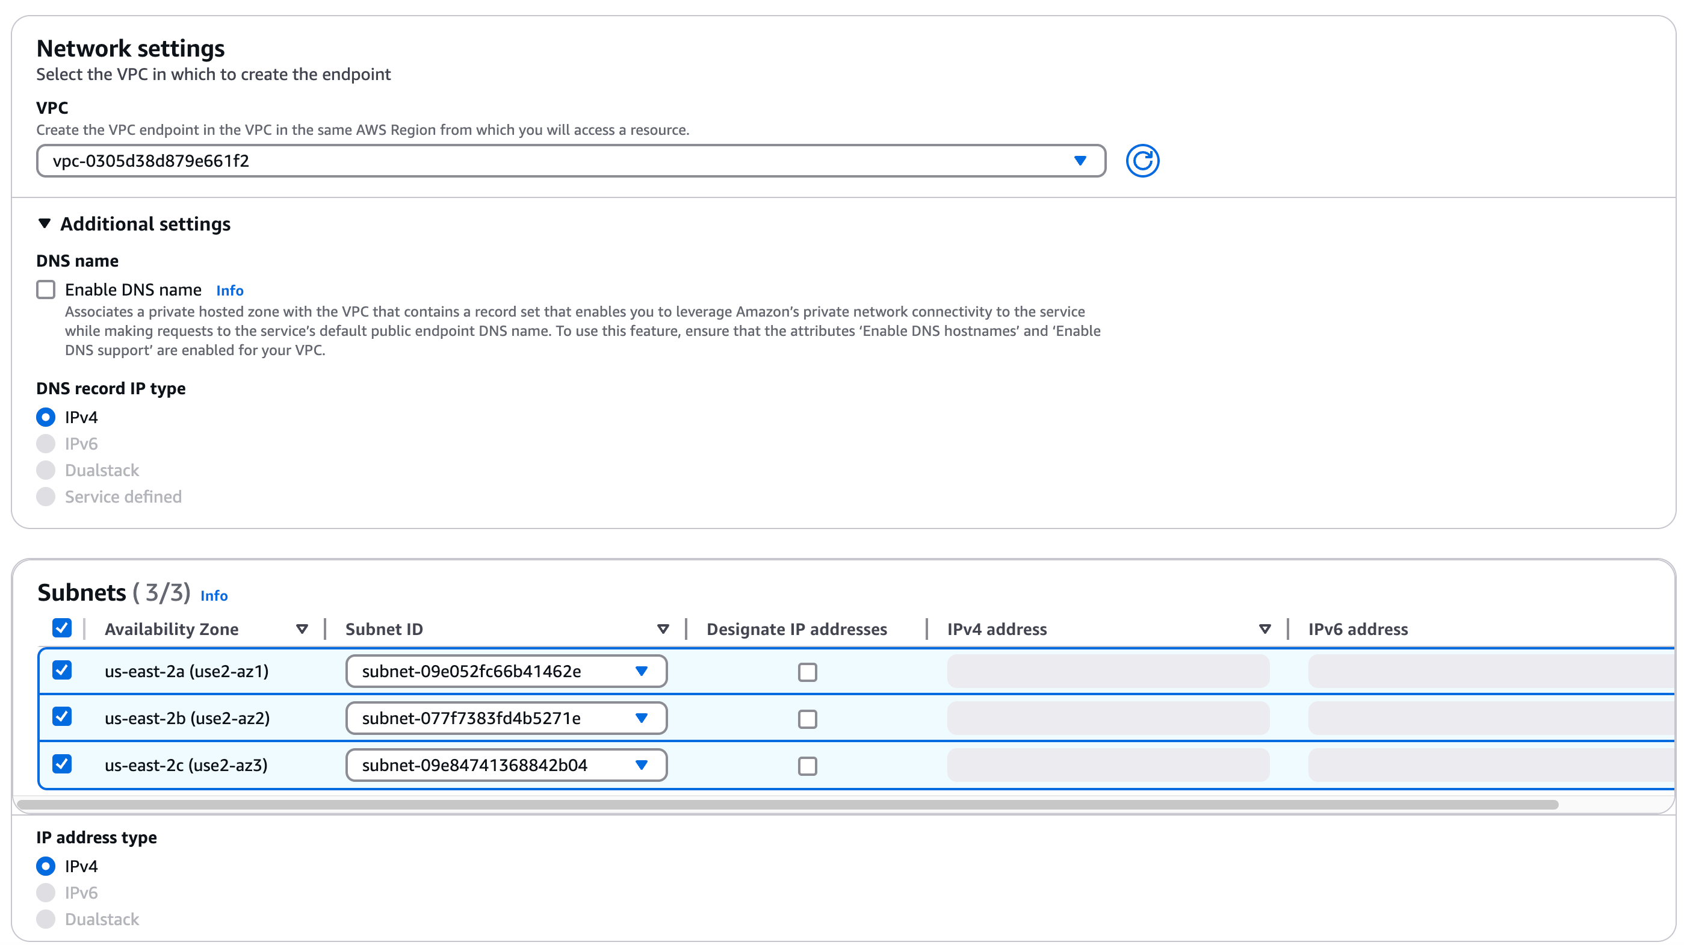This screenshot has width=1684, height=945.
Task: Deselect all subnets using header checkbox
Action: (62, 628)
